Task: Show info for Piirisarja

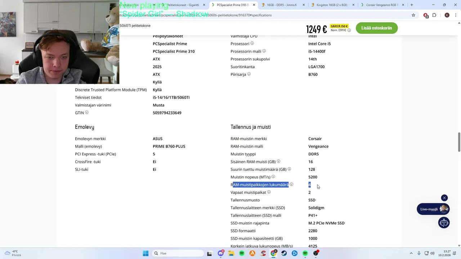Action: (249, 74)
